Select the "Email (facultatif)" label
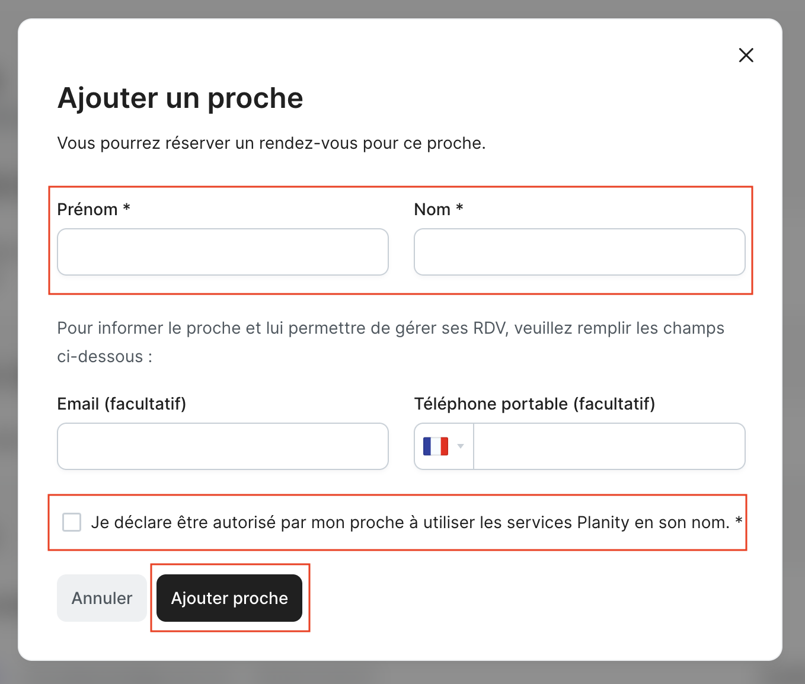This screenshot has height=684, width=805. coord(122,404)
